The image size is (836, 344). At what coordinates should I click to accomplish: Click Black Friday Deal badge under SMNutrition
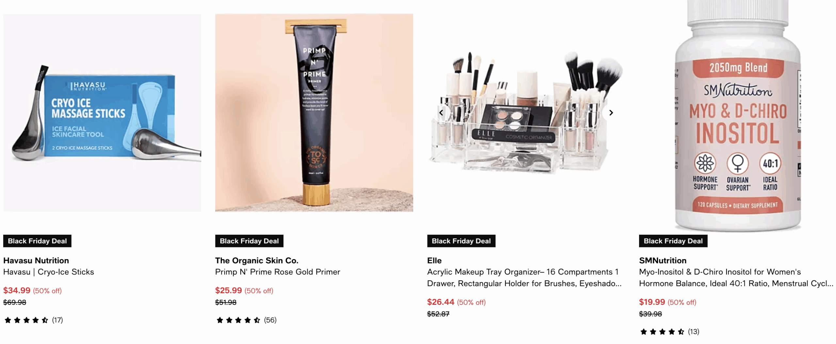point(673,241)
